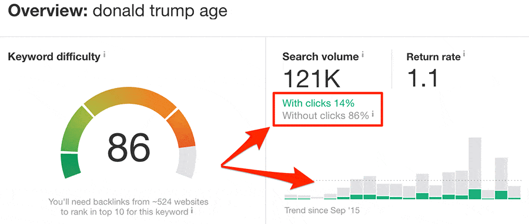This screenshot has height=224, width=529.
Task: Click the 121K search volume value
Action: [x=312, y=79]
